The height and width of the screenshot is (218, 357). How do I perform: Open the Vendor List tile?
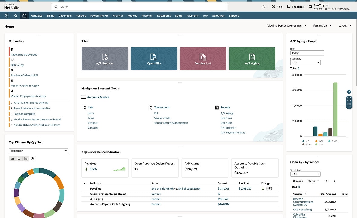[x=203, y=59]
